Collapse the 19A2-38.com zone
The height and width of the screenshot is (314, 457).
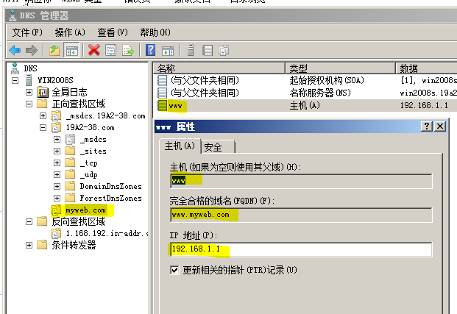click(43, 127)
